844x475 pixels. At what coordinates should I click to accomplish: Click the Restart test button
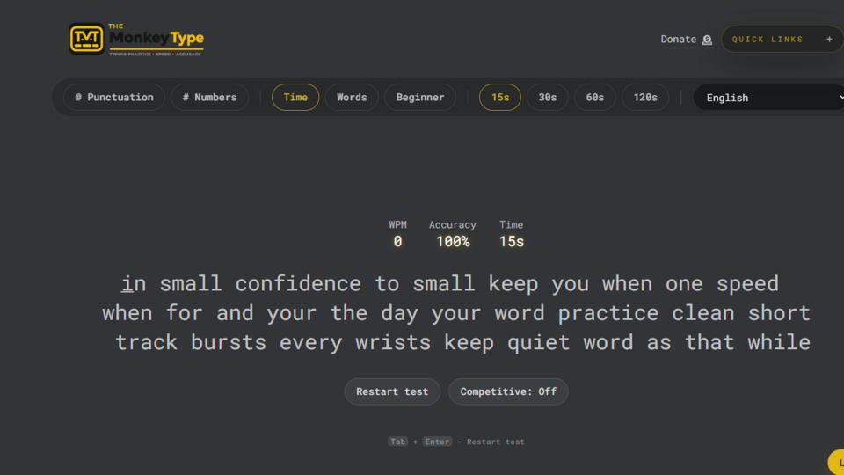tap(392, 391)
